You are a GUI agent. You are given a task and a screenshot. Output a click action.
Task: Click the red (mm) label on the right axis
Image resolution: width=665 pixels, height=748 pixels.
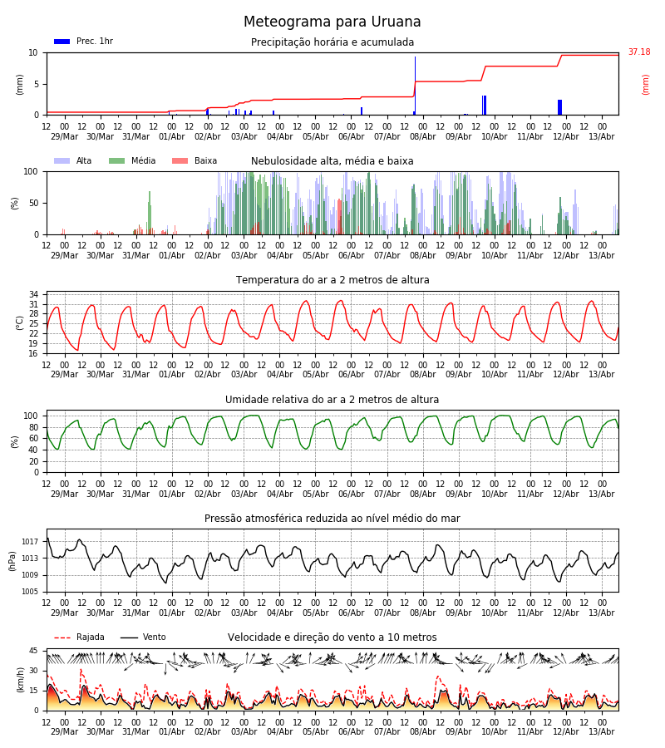[645, 85]
